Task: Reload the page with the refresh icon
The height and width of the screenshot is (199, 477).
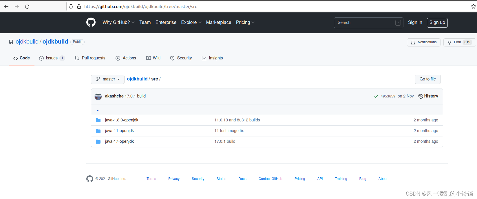Action: point(27,6)
